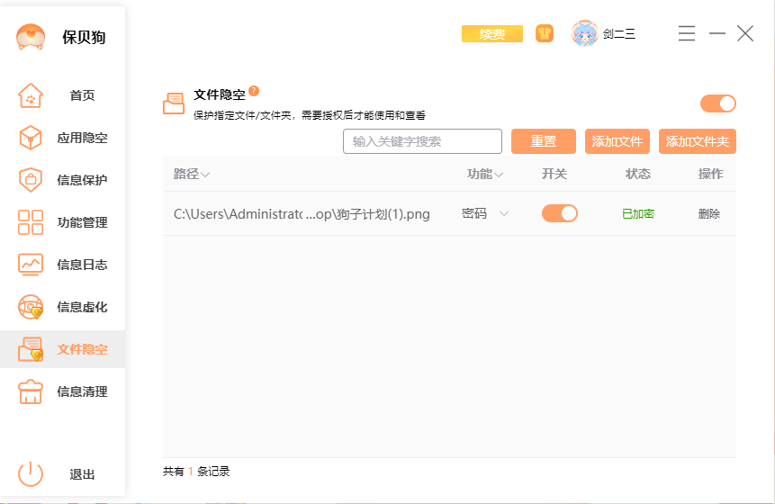The height and width of the screenshot is (504, 775).
Task: Click the 首页 home paw icon
Action: tap(31, 95)
